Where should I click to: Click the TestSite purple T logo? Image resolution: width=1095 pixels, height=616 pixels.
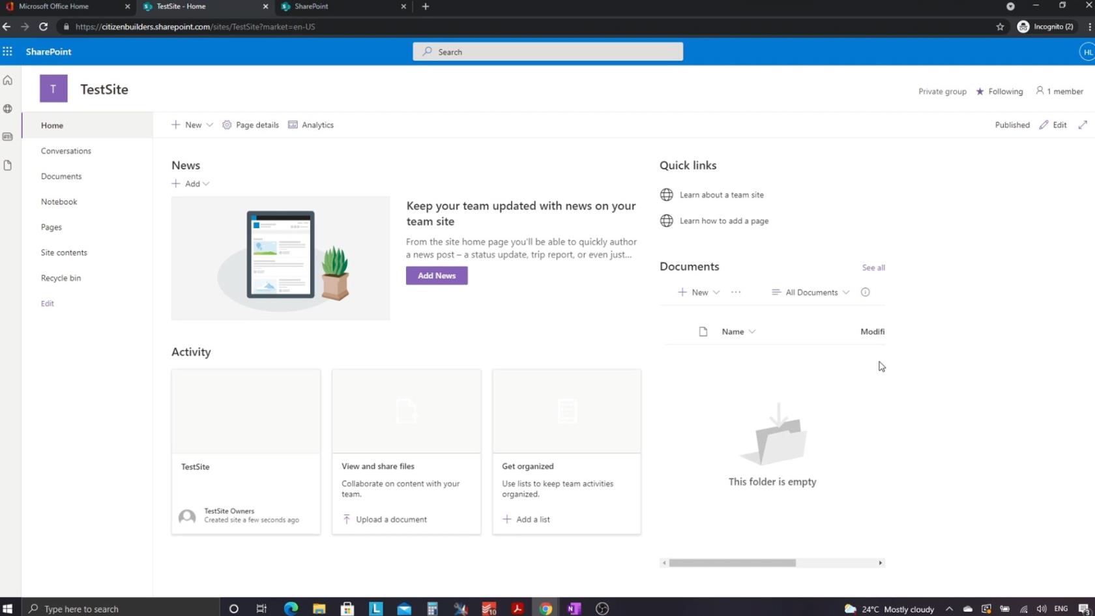coord(53,89)
